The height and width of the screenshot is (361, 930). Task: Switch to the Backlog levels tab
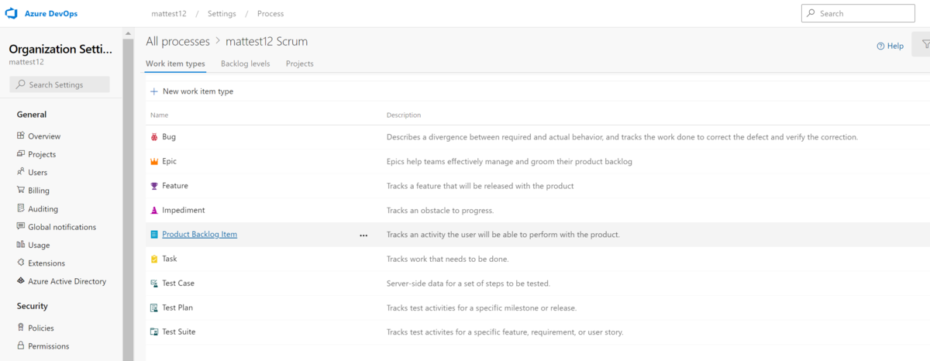click(245, 64)
